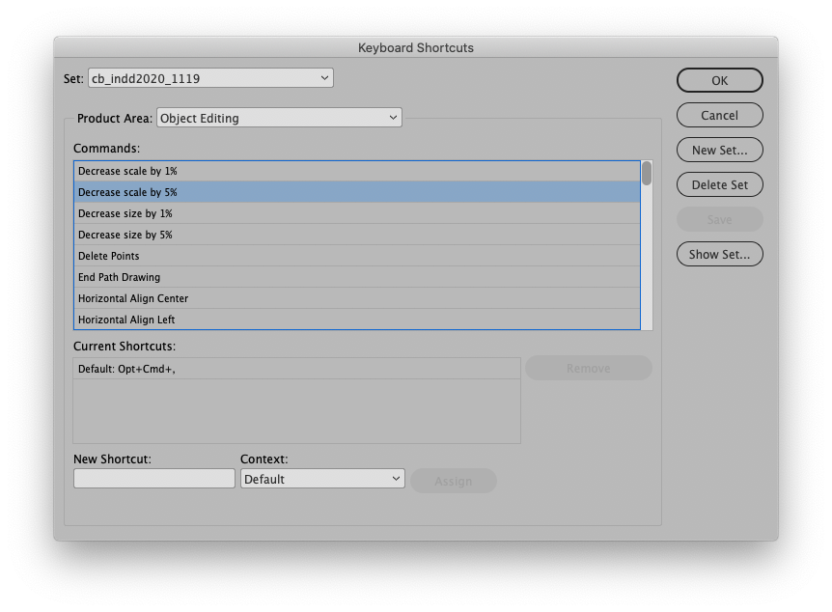Open the Set dropdown cb_indd2020_1119
The image size is (832, 612).
pos(210,78)
